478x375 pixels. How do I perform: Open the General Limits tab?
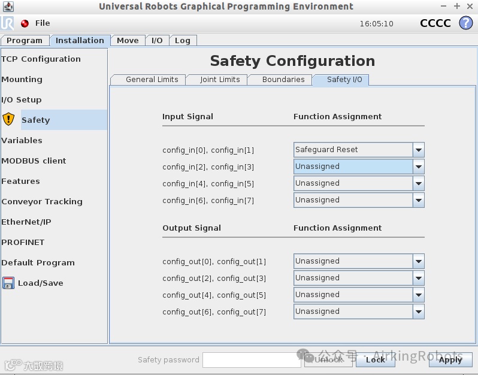(x=152, y=80)
